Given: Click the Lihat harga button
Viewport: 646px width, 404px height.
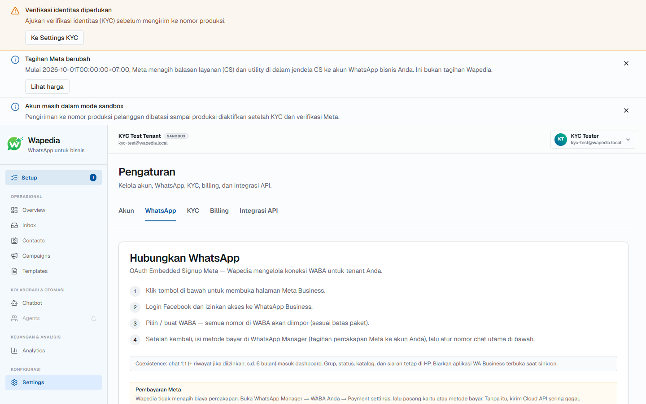Looking at the screenshot, I should click(47, 87).
